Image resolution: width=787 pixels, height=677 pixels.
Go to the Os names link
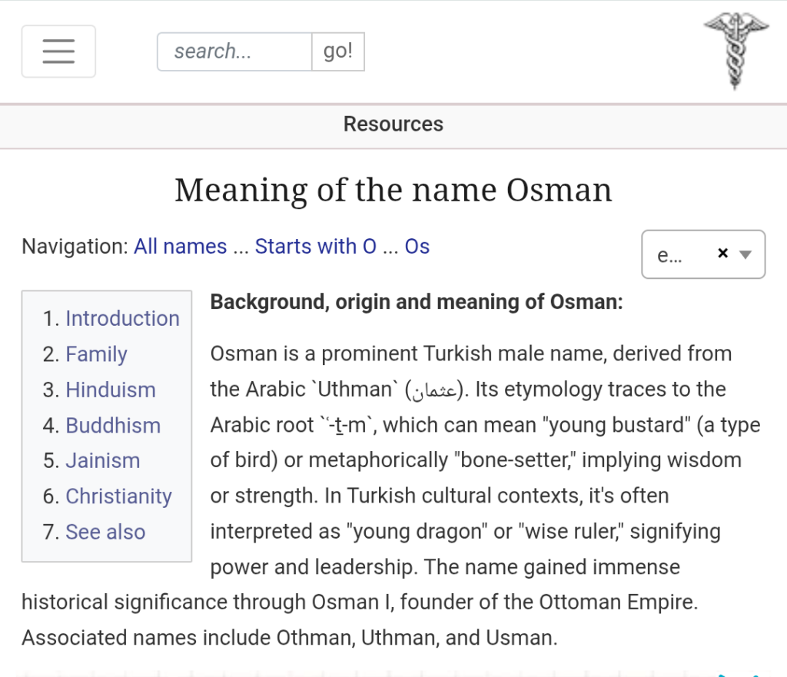pyautogui.click(x=417, y=247)
